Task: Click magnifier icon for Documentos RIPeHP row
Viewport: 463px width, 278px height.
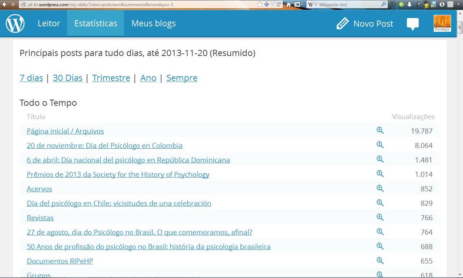Action: [380, 260]
